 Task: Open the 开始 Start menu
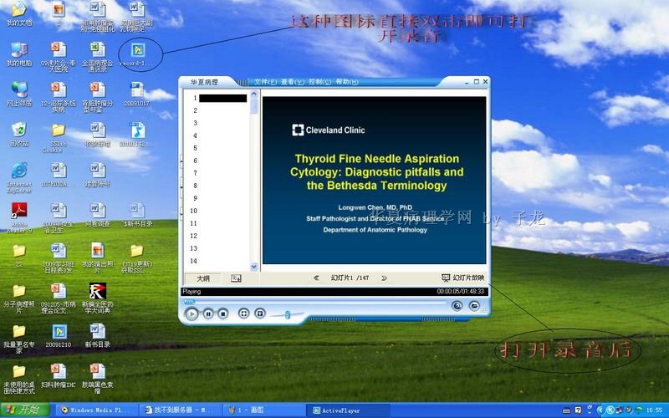[x=24, y=410]
